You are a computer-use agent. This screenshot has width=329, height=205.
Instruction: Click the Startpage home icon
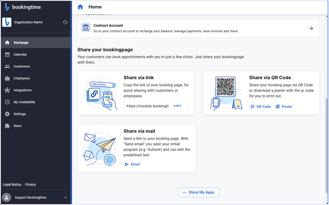pyautogui.click(x=7, y=43)
